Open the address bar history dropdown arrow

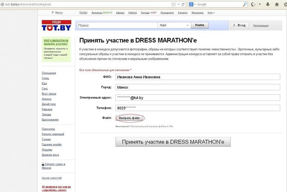click(x=179, y=4)
